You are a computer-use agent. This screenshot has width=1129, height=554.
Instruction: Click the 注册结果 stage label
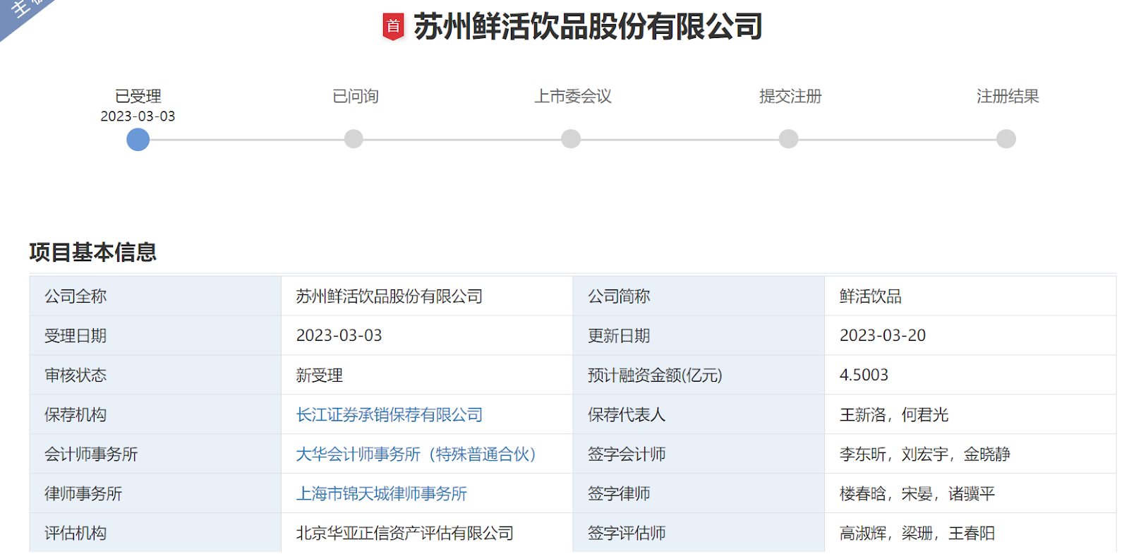point(1008,96)
